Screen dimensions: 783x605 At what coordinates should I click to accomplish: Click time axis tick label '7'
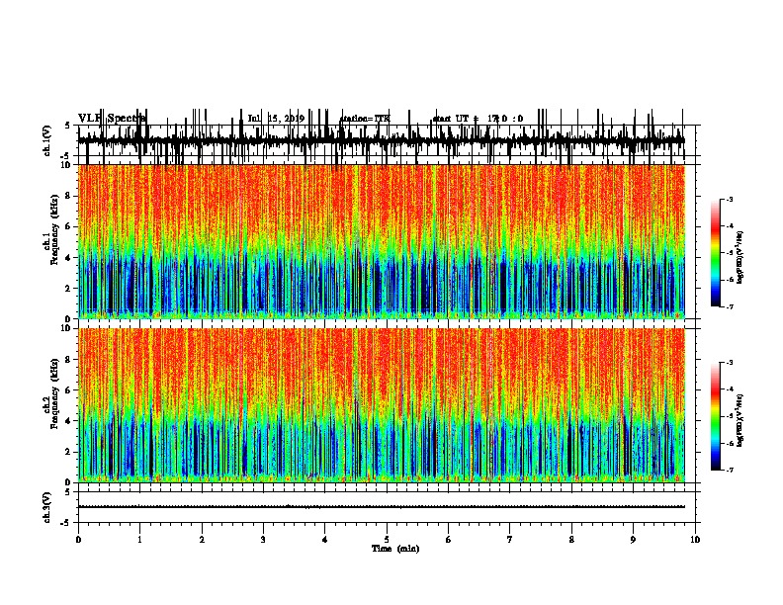point(510,540)
